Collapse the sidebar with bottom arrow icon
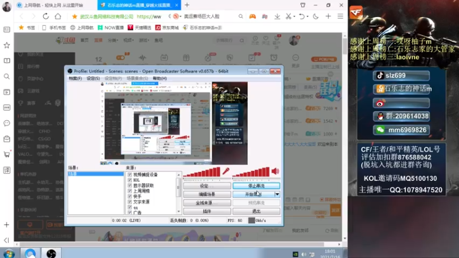Viewport: 459px width, 258px height. pos(6,240)
